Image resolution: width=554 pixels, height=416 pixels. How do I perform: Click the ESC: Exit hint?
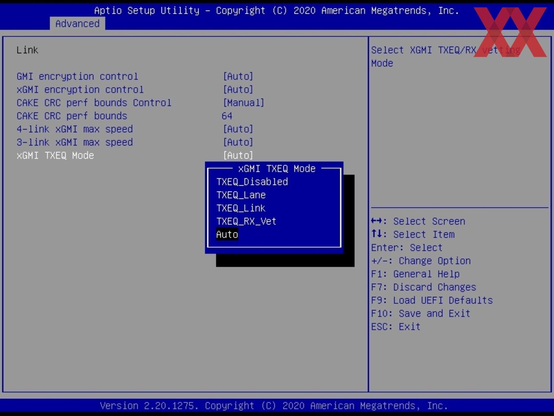(x=396, y=327)
